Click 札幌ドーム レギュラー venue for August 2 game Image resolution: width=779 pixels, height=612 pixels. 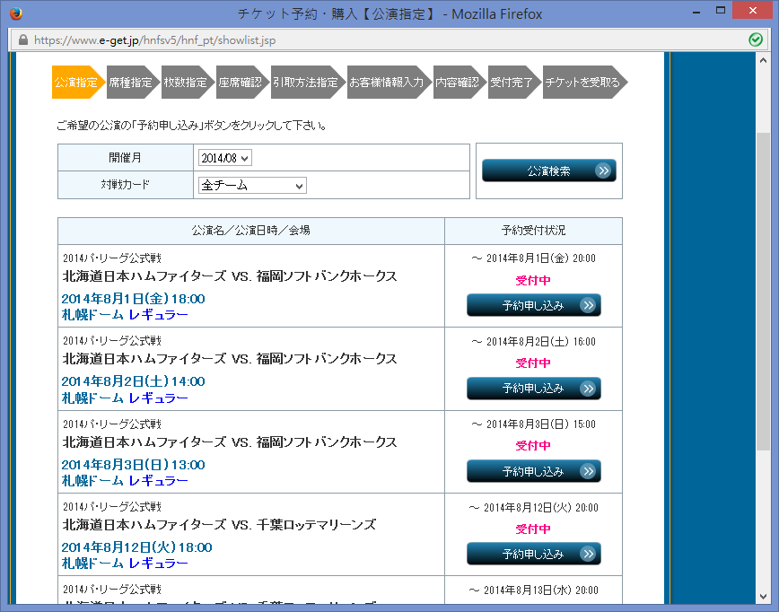pos(125,398)
